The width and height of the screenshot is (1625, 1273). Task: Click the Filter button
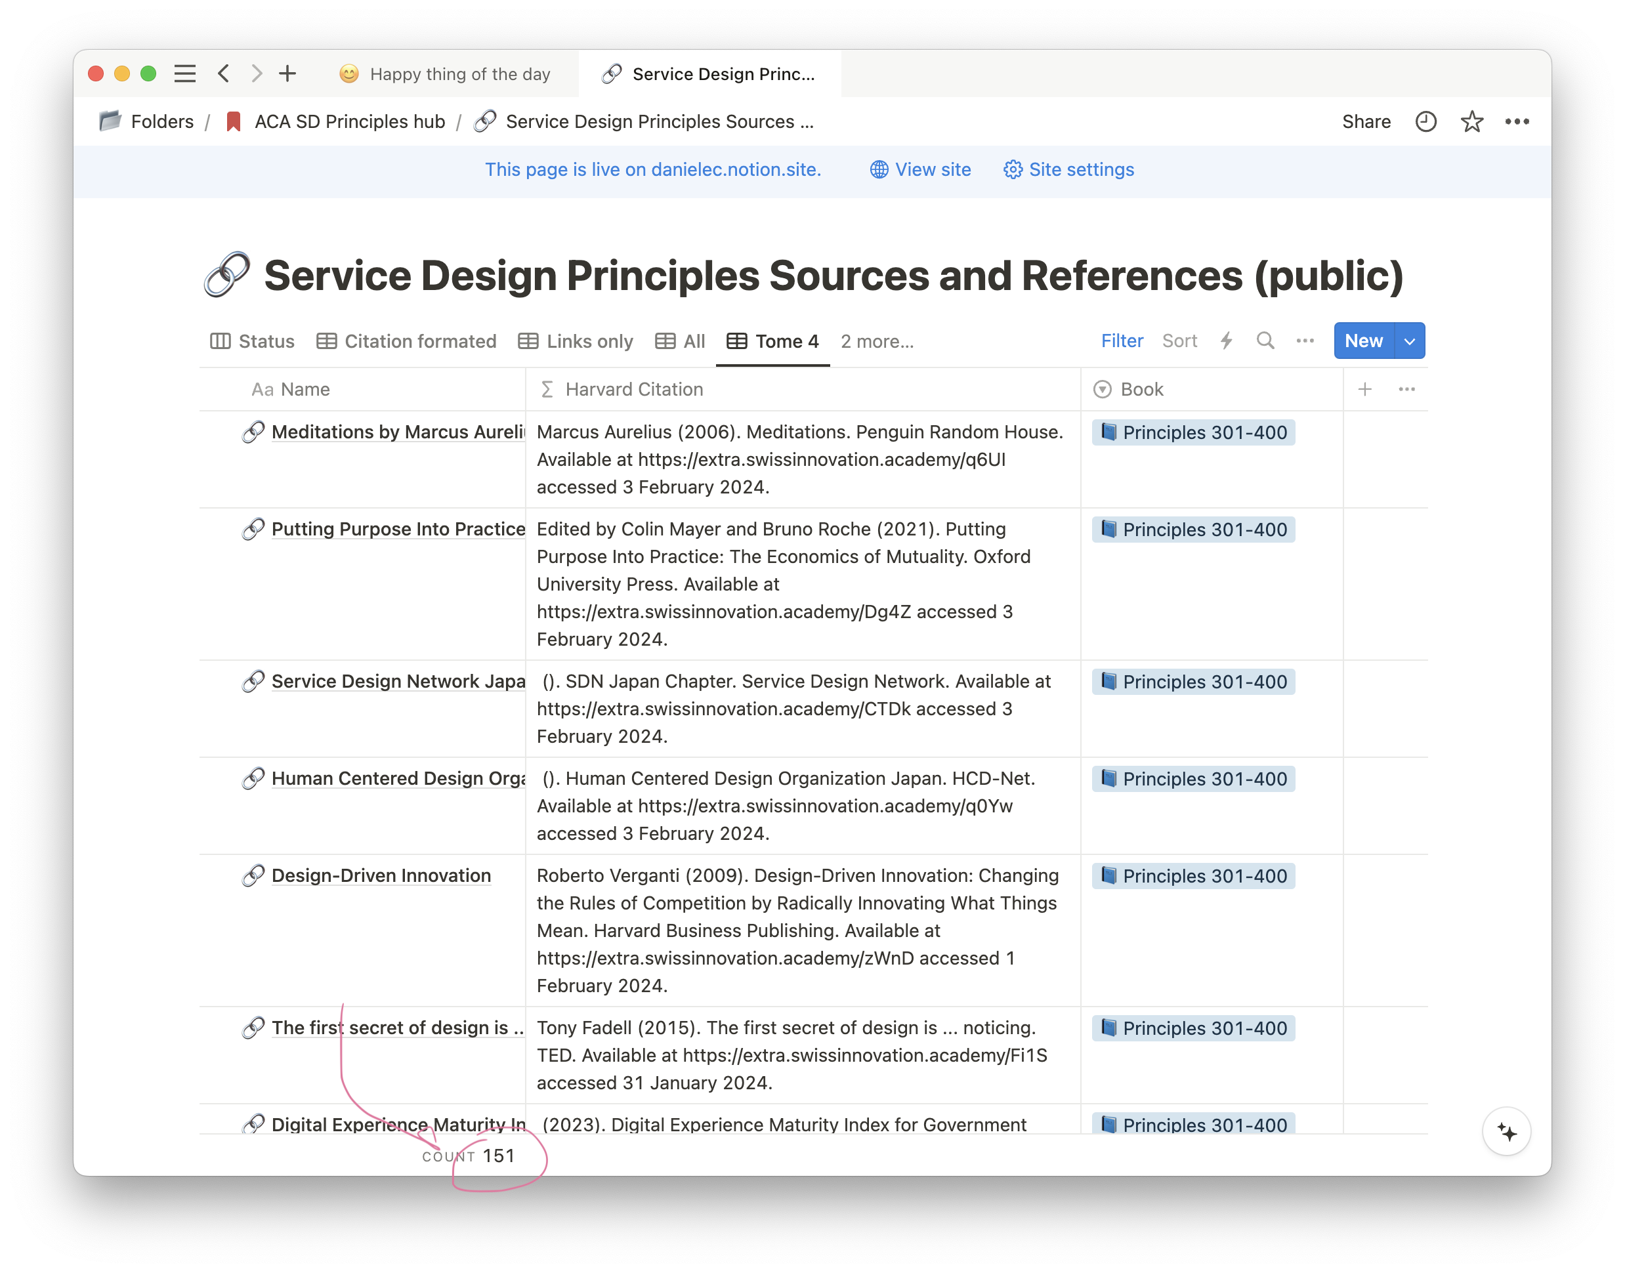pos(1122,341)
